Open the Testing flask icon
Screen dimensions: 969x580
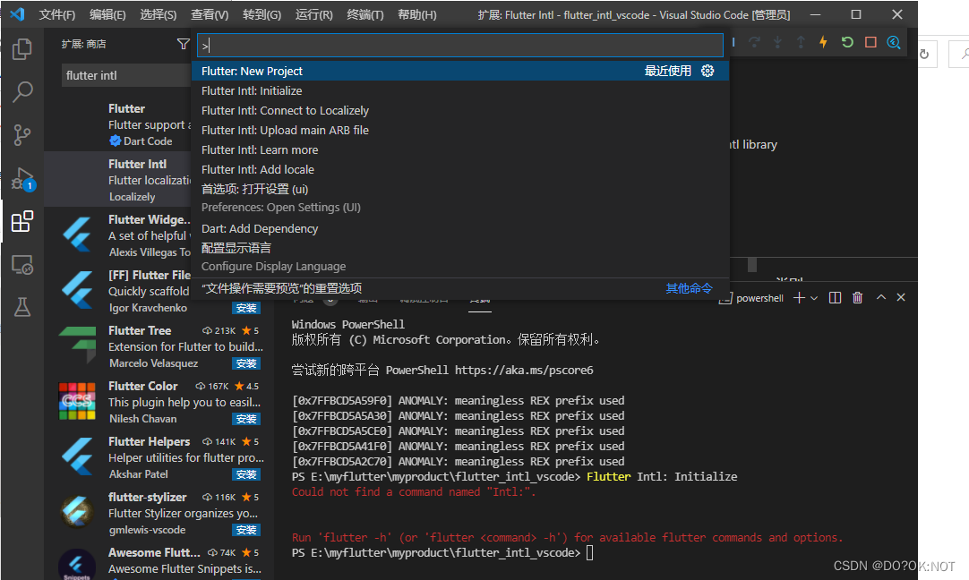point(22,307)
